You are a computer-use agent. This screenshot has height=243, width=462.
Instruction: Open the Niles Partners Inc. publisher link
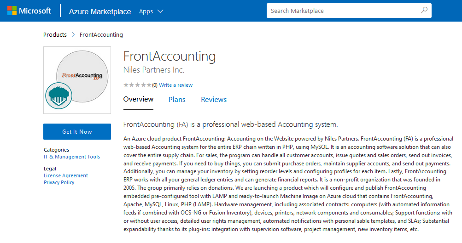point(154,70)
